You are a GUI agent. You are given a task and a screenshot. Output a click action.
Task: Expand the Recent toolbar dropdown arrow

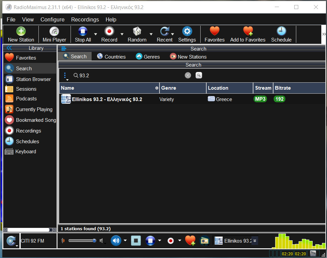tap(173, 34)
